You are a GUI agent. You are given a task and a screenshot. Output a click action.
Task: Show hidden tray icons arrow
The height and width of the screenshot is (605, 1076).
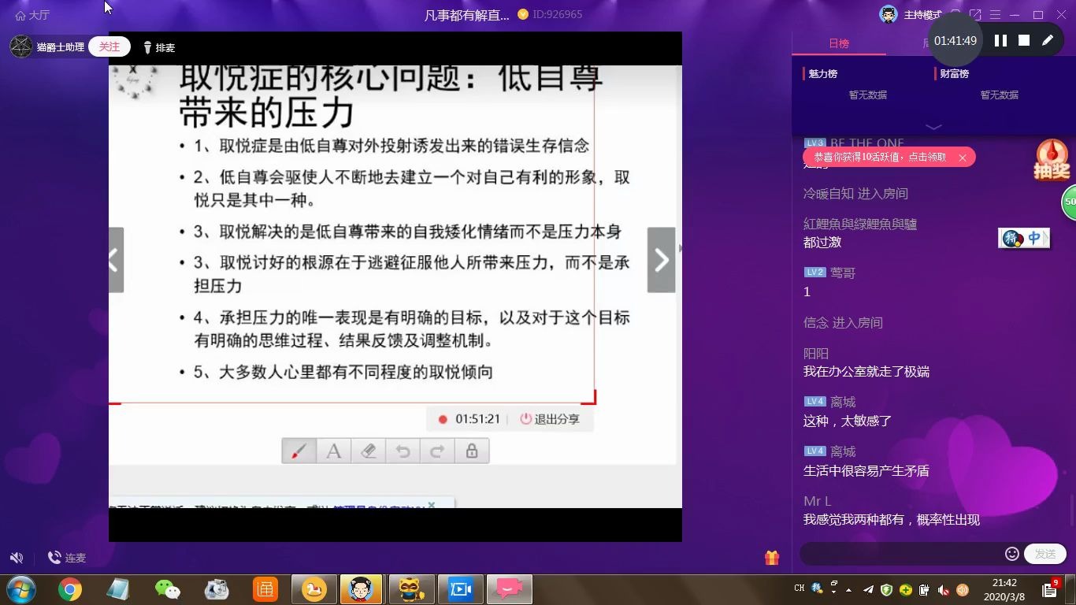coord(848,589)
